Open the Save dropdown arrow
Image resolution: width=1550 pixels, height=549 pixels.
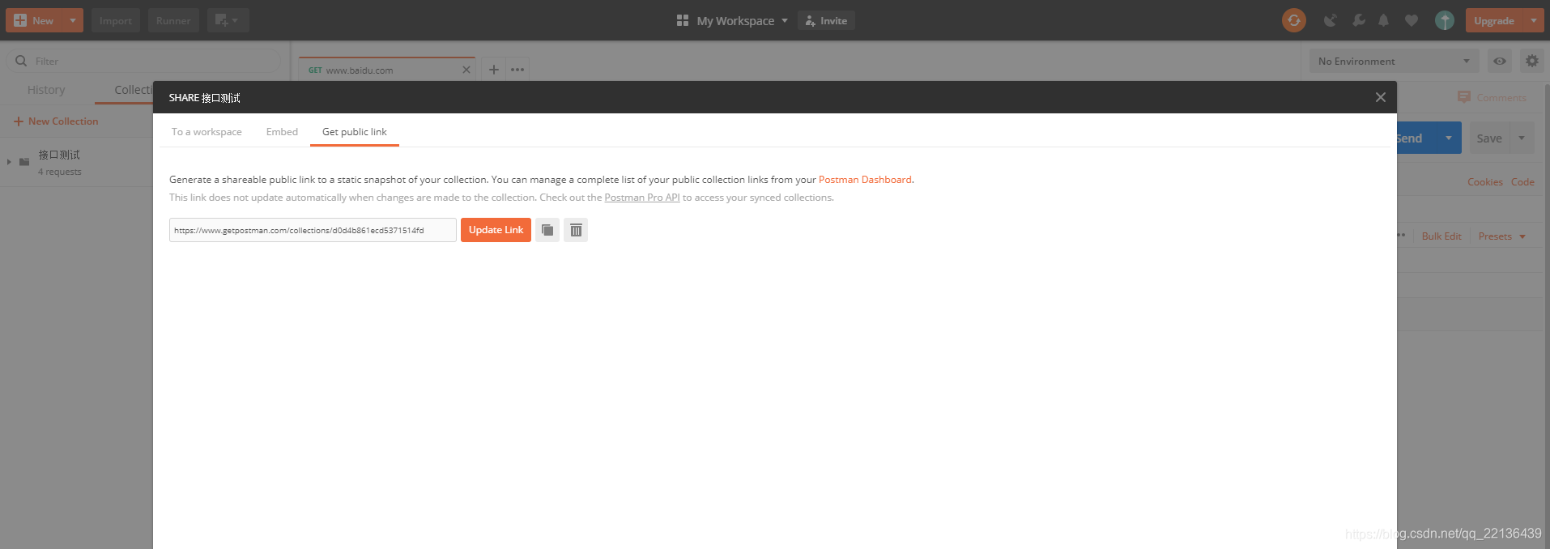pyautogui.click(x=1522, y=138)
